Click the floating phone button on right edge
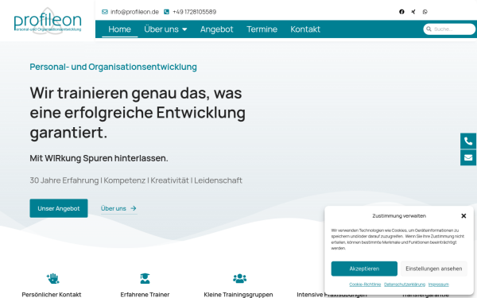 tap(468, 141)
